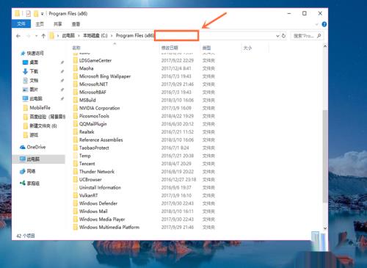The width and height of the screenshot is (367, 268).
Task: Open Quick Access Toolbar customize dropdown
Action: (x=43, y=14)
